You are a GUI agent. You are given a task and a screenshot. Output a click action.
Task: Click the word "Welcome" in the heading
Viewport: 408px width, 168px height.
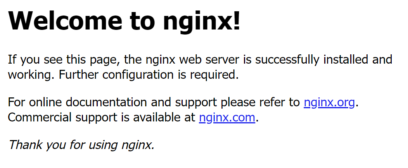coord(65,21)
